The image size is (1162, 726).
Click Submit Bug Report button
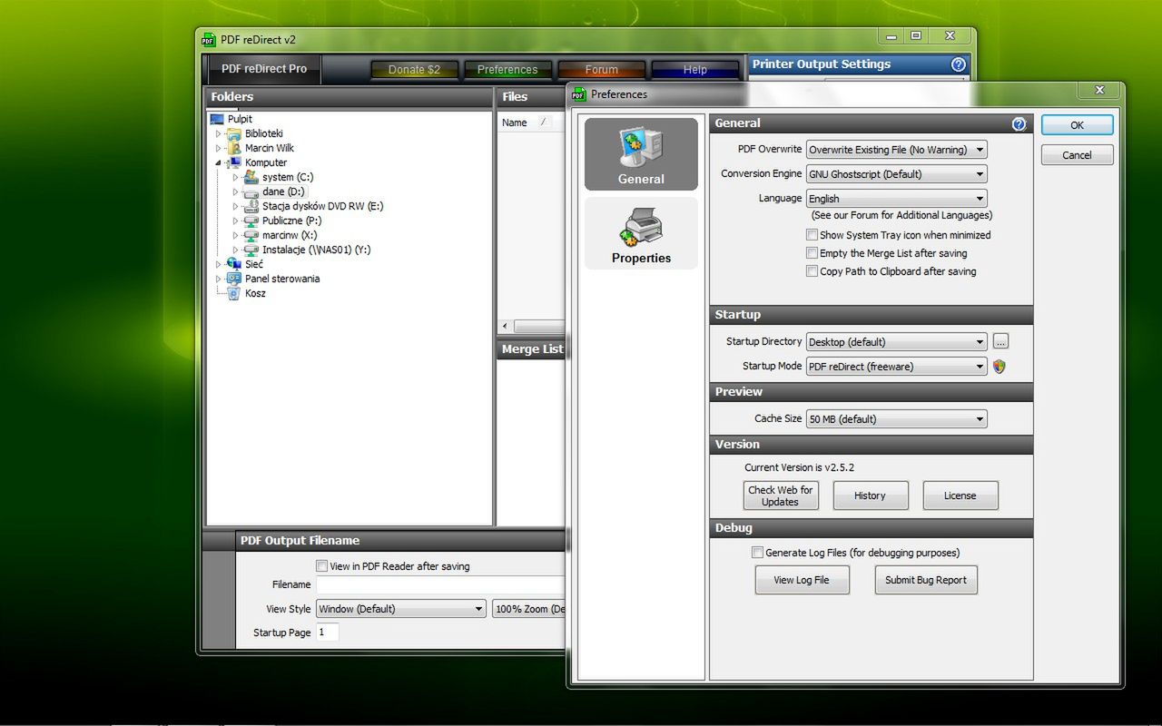pyautogui.click(x=926, y=580)
